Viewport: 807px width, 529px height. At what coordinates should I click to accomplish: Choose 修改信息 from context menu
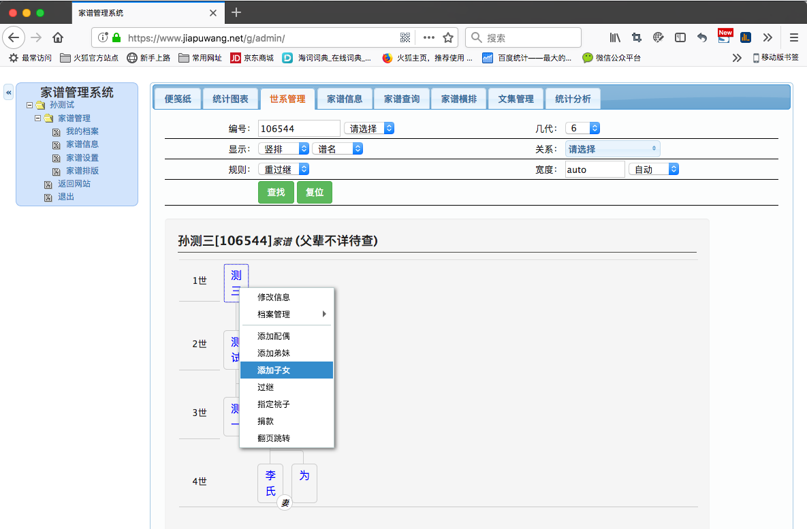click(287, 297)
